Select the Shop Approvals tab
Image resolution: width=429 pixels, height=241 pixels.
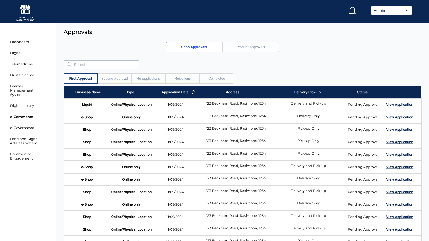194,47
